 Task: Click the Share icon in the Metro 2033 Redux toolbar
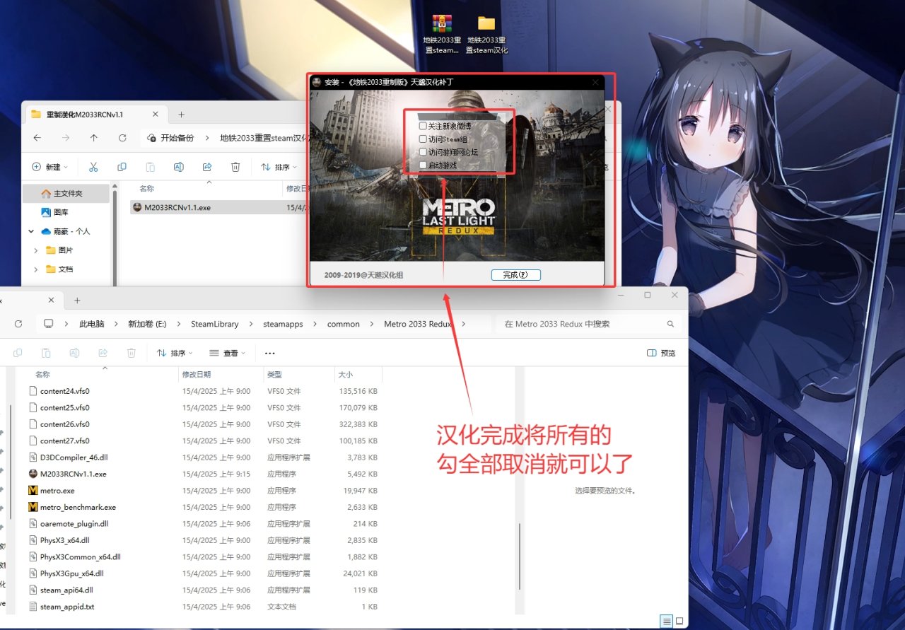(103, 353)
